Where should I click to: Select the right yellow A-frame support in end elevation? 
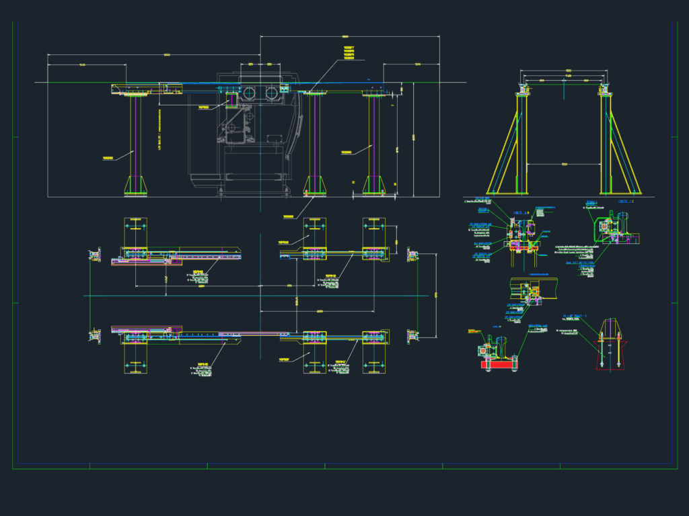click(x=620, y=144)
